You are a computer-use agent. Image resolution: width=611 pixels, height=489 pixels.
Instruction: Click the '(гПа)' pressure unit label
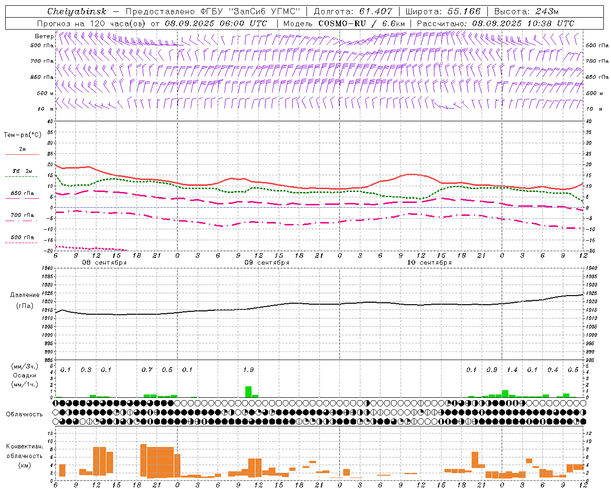25,306
